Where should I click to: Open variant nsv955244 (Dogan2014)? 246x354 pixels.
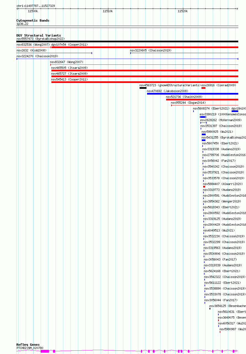188,103
